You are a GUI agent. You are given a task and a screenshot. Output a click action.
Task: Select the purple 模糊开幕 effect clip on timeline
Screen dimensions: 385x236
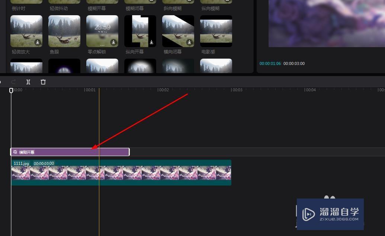(70, 152)
